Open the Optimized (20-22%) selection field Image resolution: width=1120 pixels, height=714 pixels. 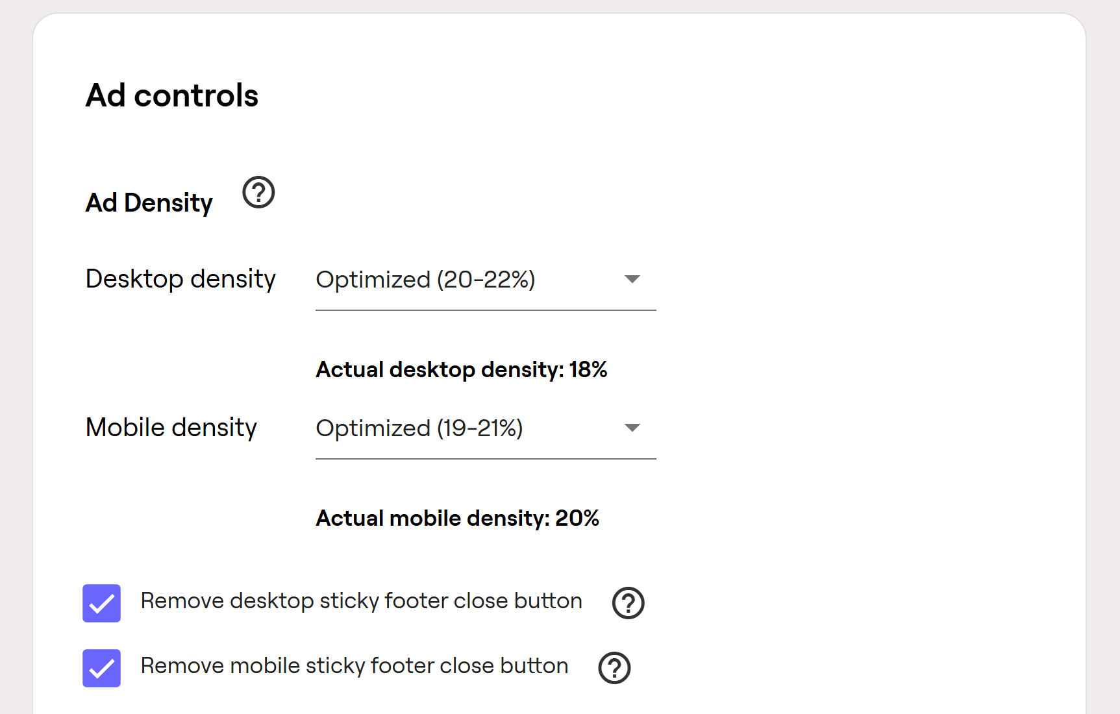tap(486, 280)
